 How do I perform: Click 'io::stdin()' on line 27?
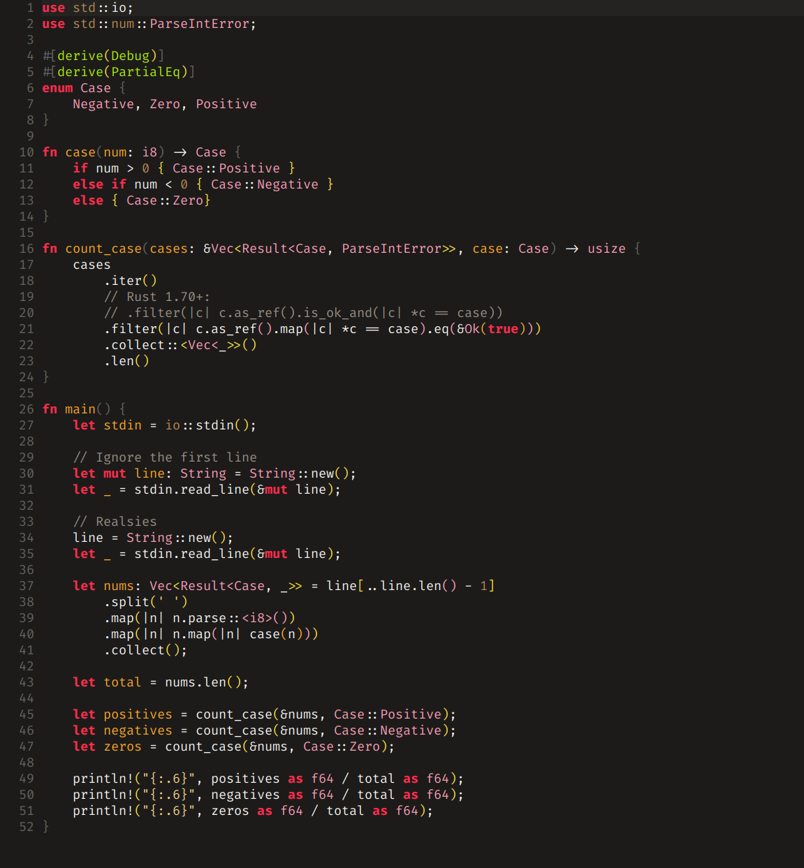(207, 425)
